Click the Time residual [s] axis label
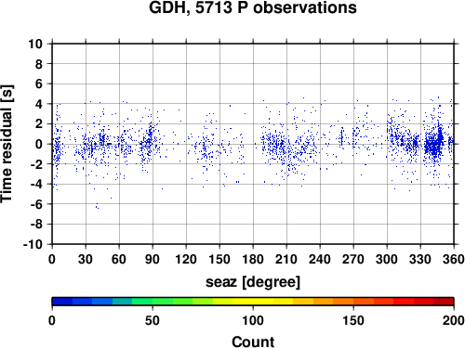Viewport: 465px width, 348px height. [7, 144]
